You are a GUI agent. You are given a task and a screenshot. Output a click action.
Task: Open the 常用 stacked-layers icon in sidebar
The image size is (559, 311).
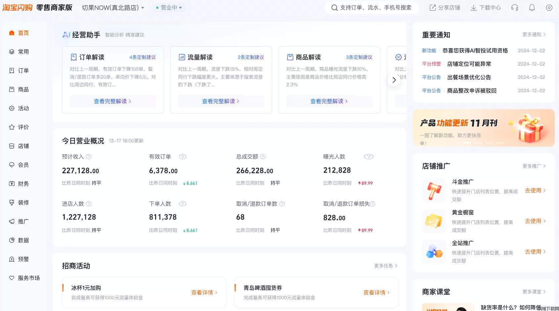(x=12, y=52)
